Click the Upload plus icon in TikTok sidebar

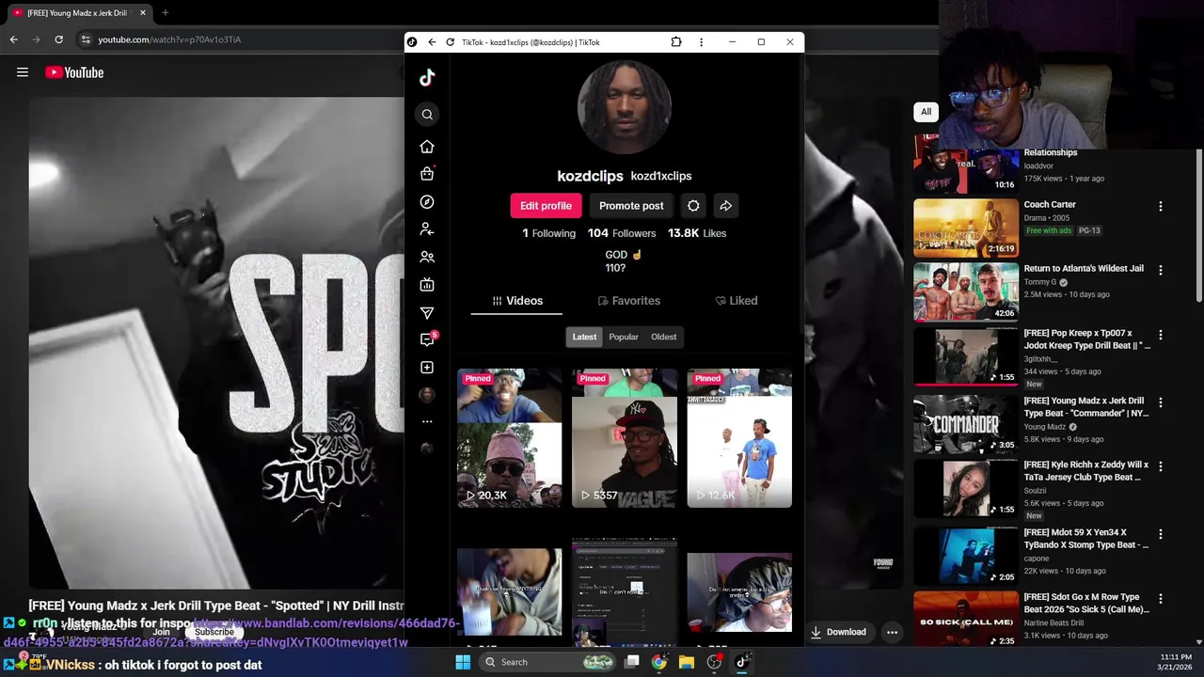427,368
